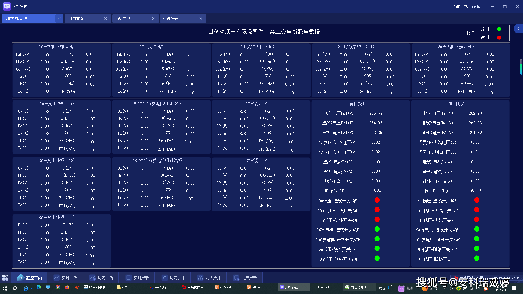Click 备自投1 10#发电机-进线开关5QF status light
Screen dimensions: 523x294
(x=377, y=239)
